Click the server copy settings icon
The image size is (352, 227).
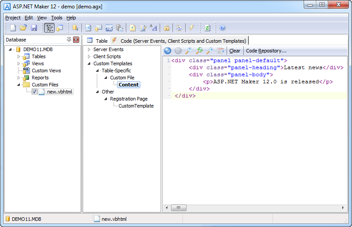pos(120,28)
